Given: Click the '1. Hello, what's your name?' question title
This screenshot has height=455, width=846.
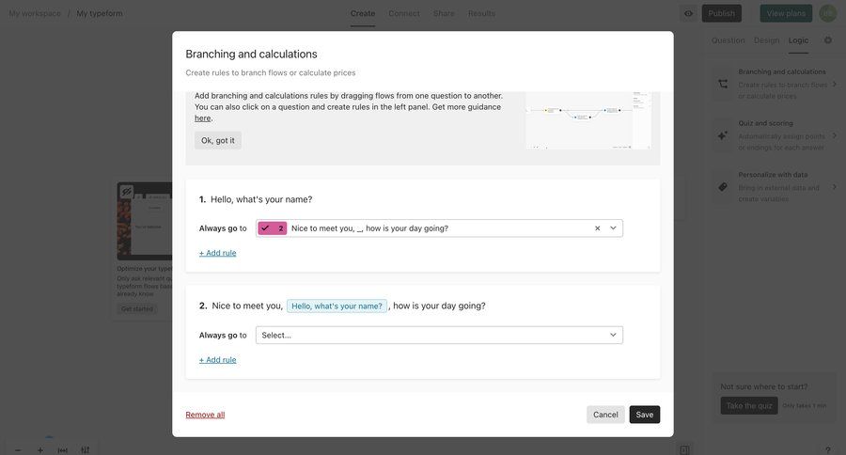Looking at the screenshot, I should click(x=256, y=199).
